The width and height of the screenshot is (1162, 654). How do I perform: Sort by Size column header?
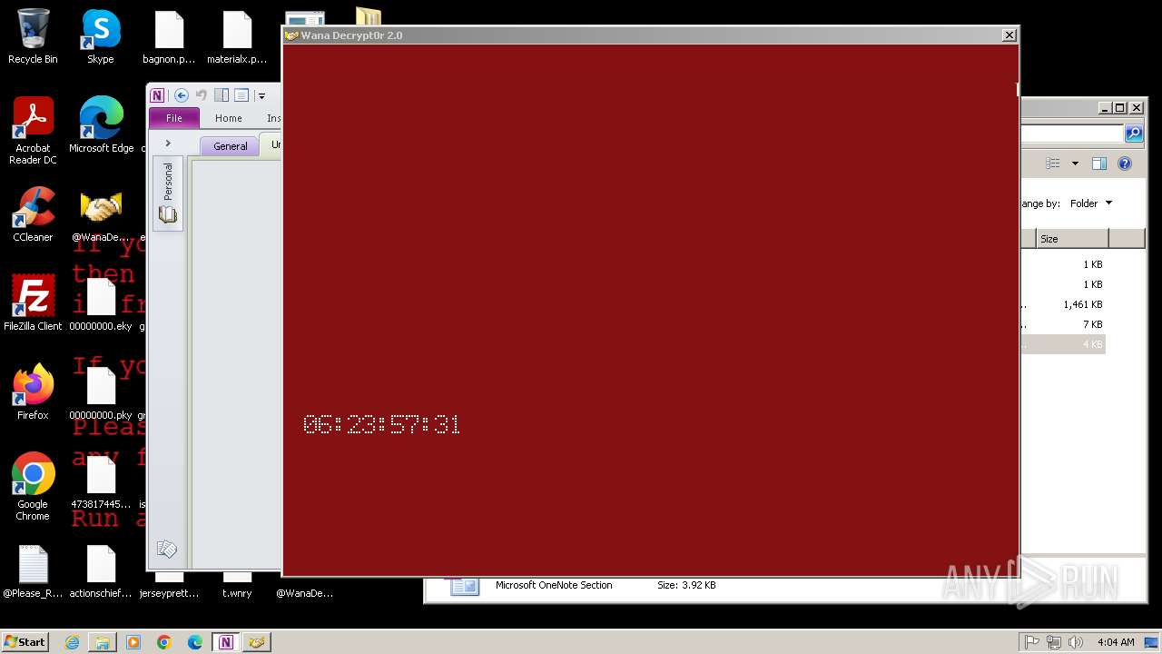(1072, 239)
